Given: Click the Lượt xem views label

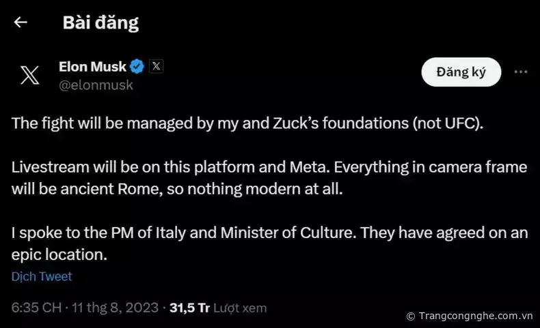Looking at the screenshot, I should click(239, 308).
